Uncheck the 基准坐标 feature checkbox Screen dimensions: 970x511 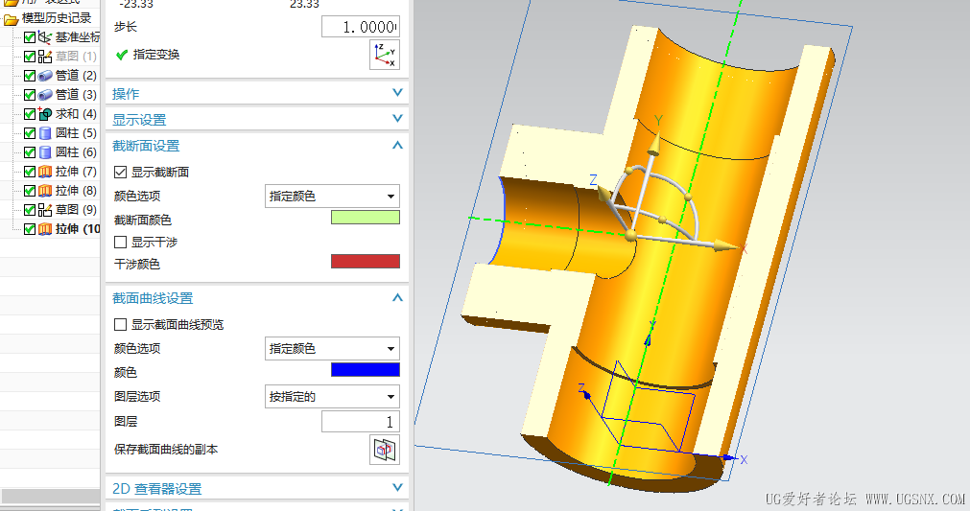(x=29, y=37)
